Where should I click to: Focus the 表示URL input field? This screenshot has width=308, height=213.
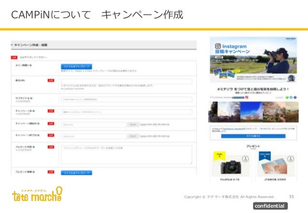pos(126,81)
